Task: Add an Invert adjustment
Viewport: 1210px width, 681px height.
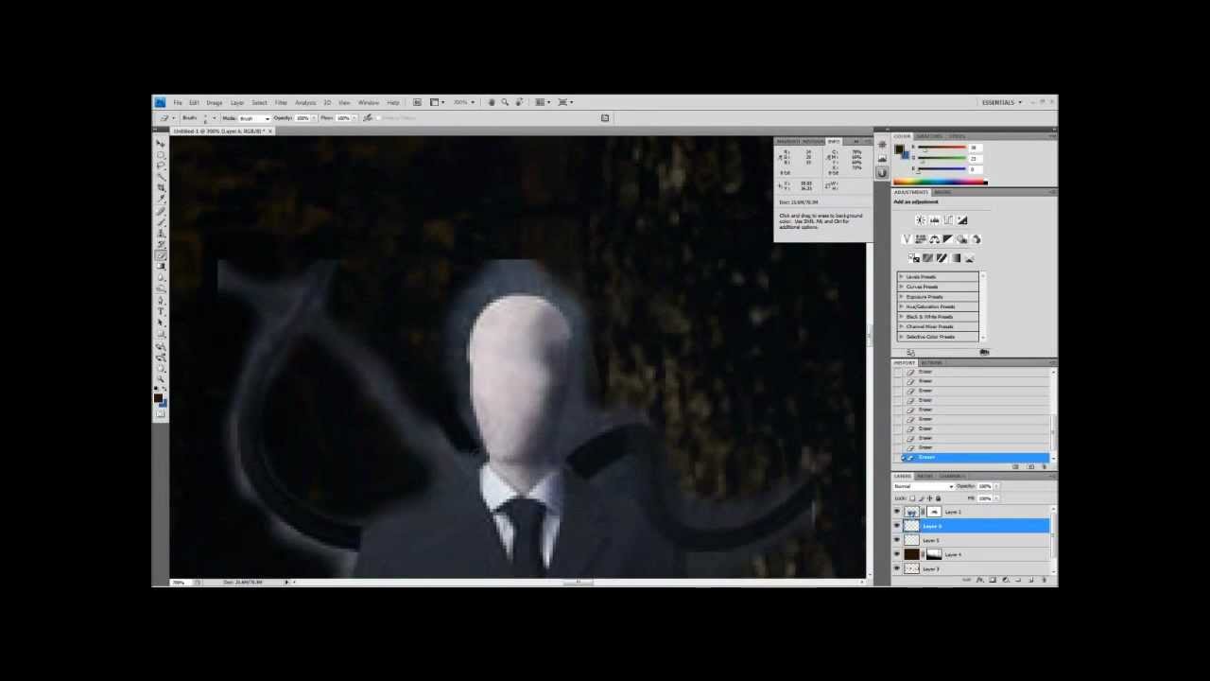Action: click(x=914, y=258)
